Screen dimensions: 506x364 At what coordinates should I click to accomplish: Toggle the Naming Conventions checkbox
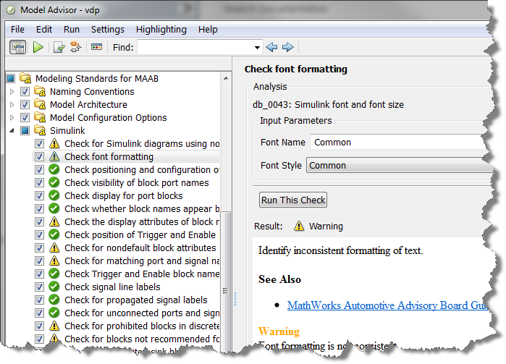pyautogui.click(x=25, y=92)
